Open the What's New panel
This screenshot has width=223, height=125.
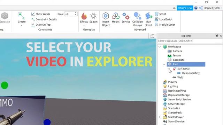[185, 8]
